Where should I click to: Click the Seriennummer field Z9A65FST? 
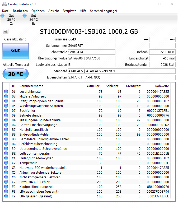(x=92, y=46)
